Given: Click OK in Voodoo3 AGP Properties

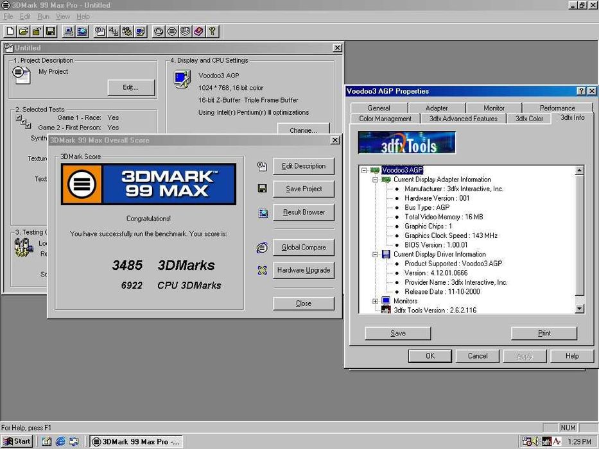Looking at the screenshot, I should tap(430, 356).
